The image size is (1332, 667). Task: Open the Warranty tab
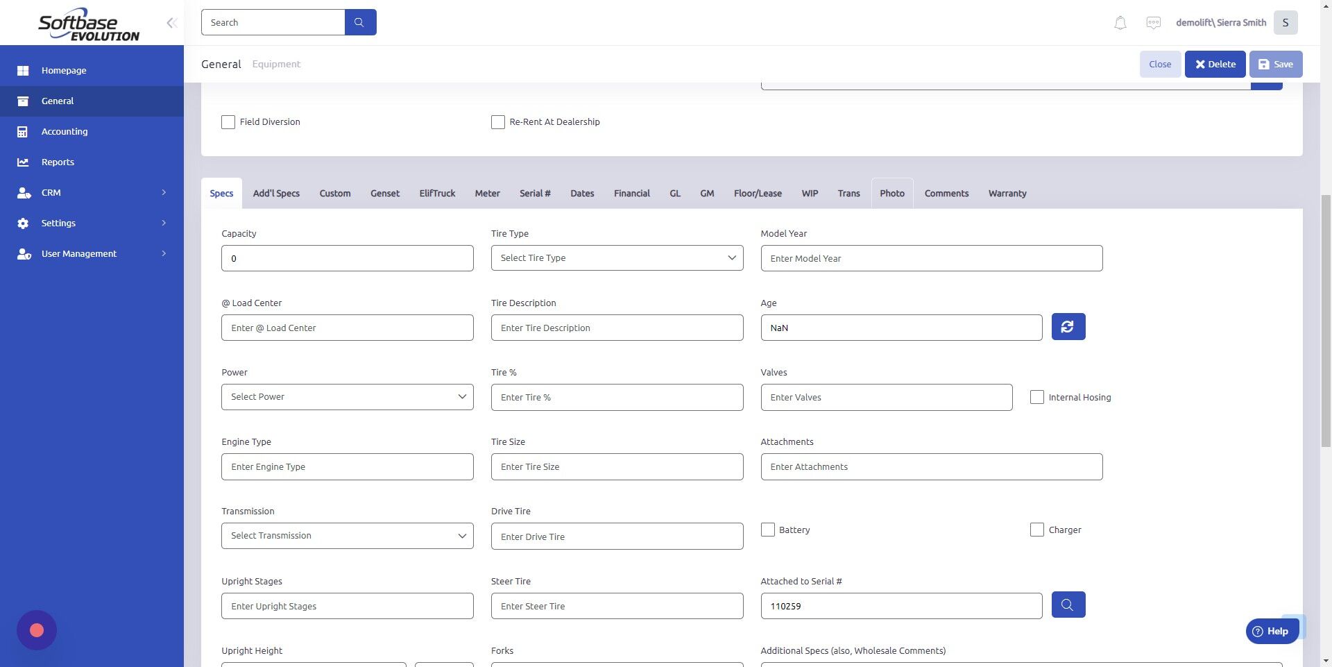(1007, 193)
